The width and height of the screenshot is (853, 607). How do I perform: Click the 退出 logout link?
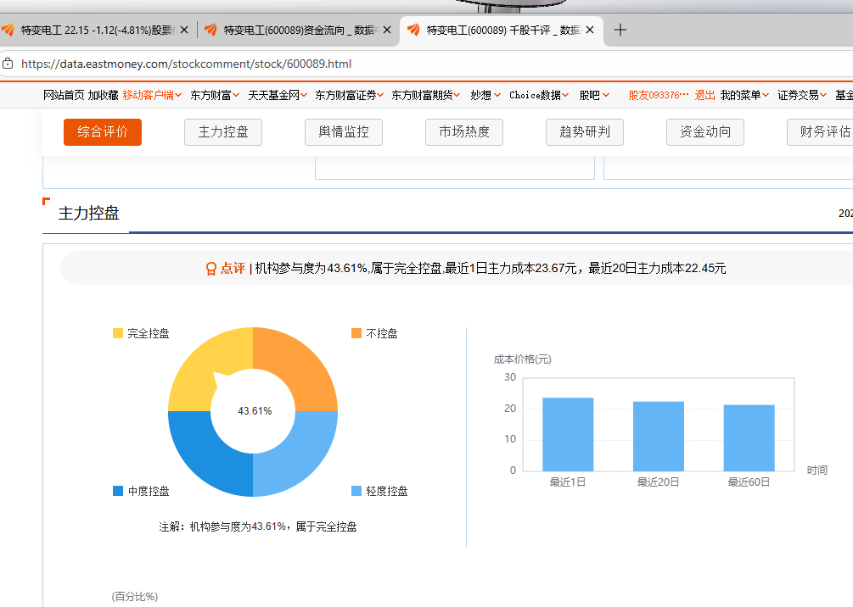tap(704, 95)
